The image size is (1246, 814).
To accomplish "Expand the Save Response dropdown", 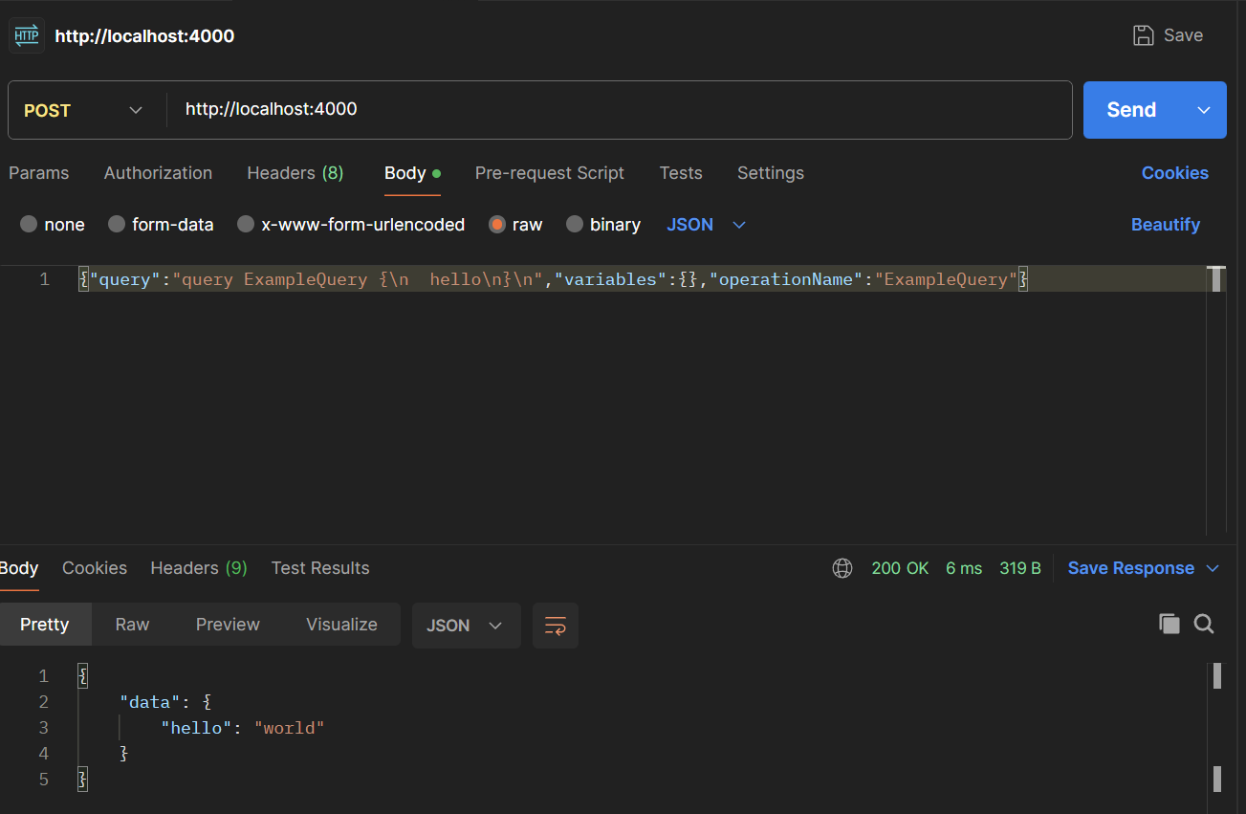I will [x=1213, y=568].
